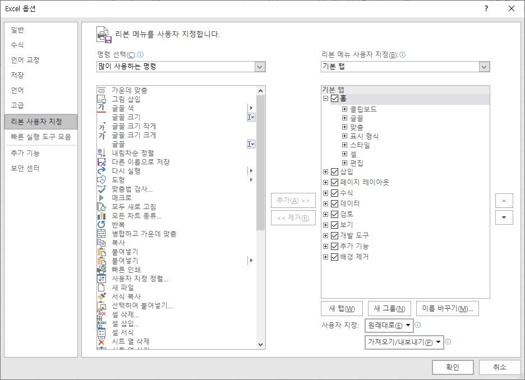Uncheck the 배경 제거 checkbox

pos(334,257)
